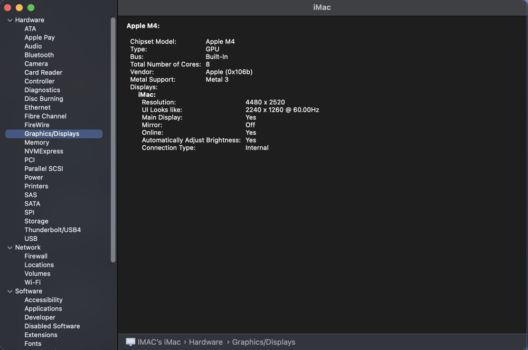The height and width of the screenshot is (350, 528).
Task: Open Diagnostics in the sidebar
Action: click(x=42, y=90)
